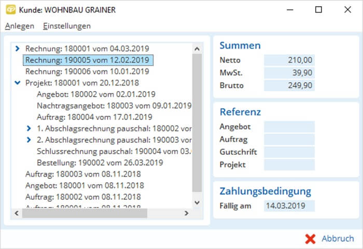Image resolution: width=363 pixels, height=249 pixels.
Task: Click the Abbruch button
Action: 330,239
